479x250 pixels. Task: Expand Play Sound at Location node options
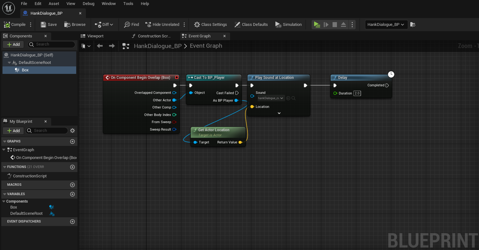coord(279,113)
